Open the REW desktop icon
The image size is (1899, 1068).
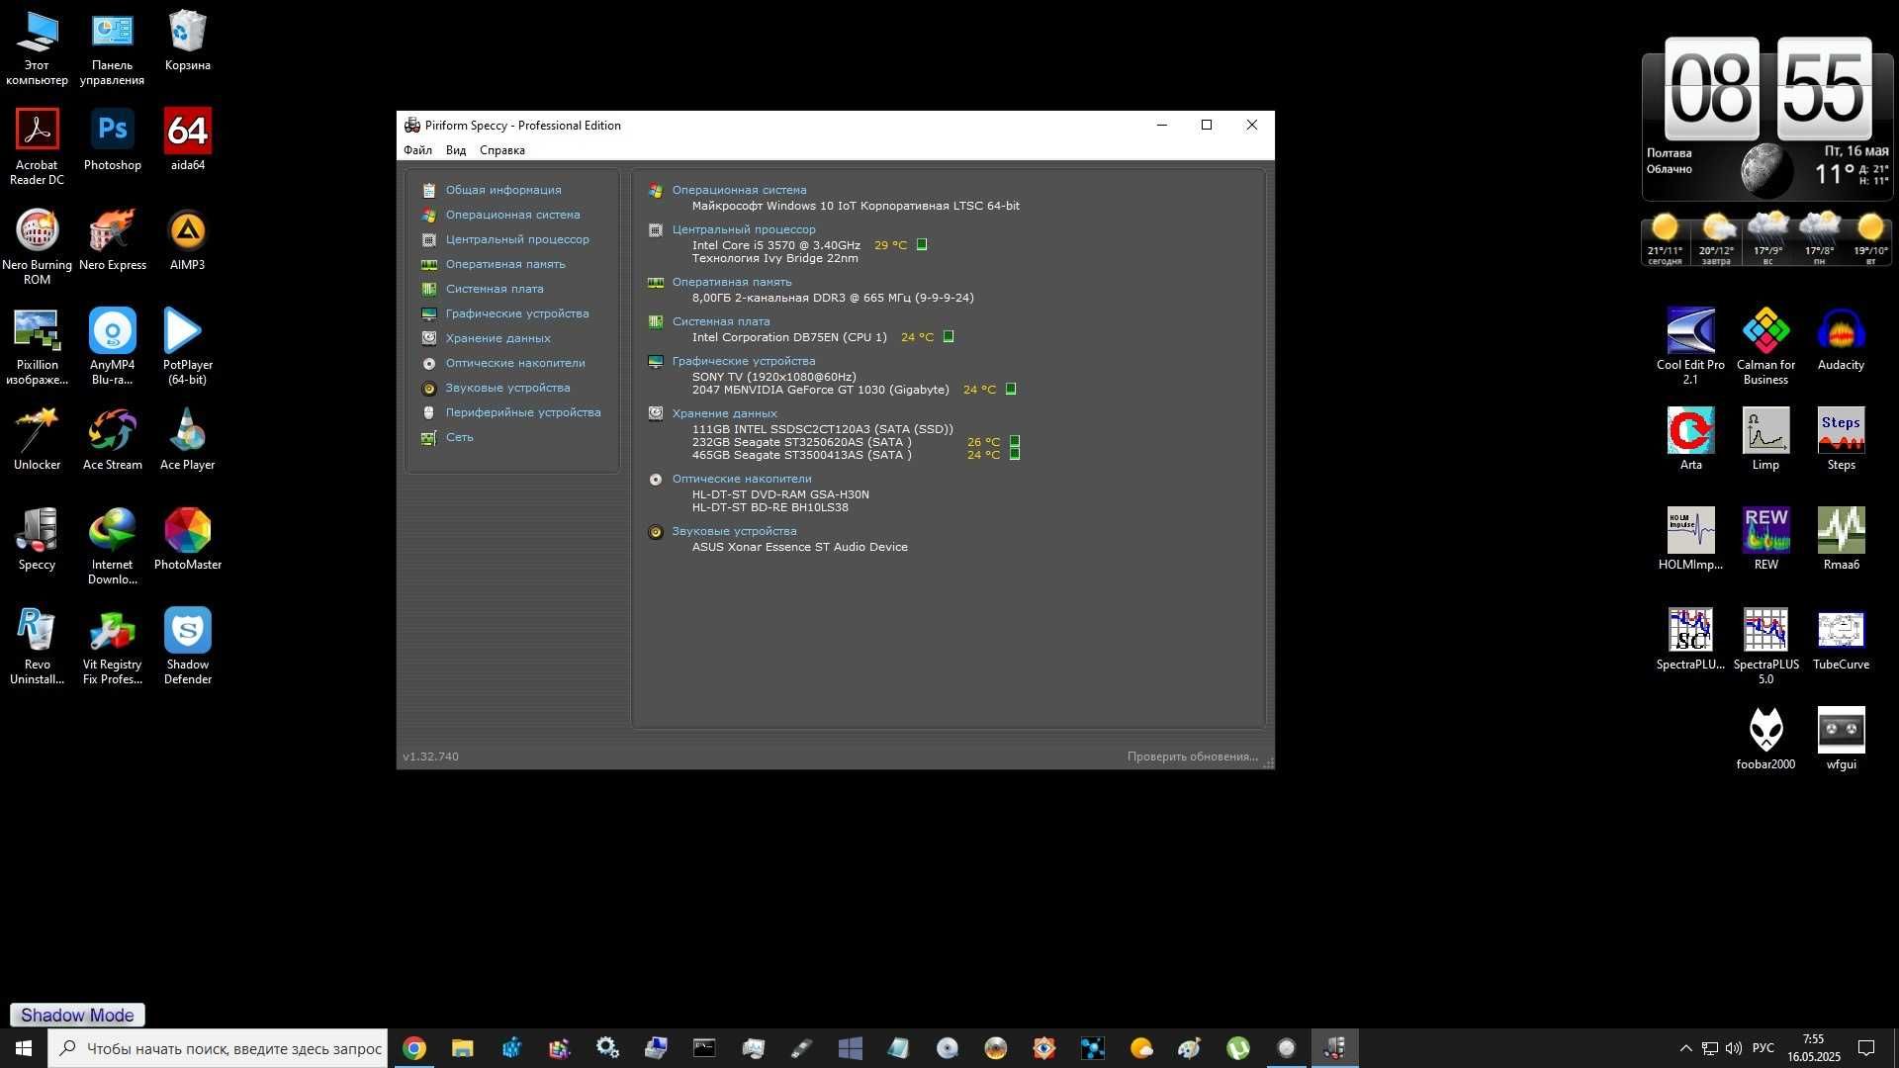coord(1765,540)
